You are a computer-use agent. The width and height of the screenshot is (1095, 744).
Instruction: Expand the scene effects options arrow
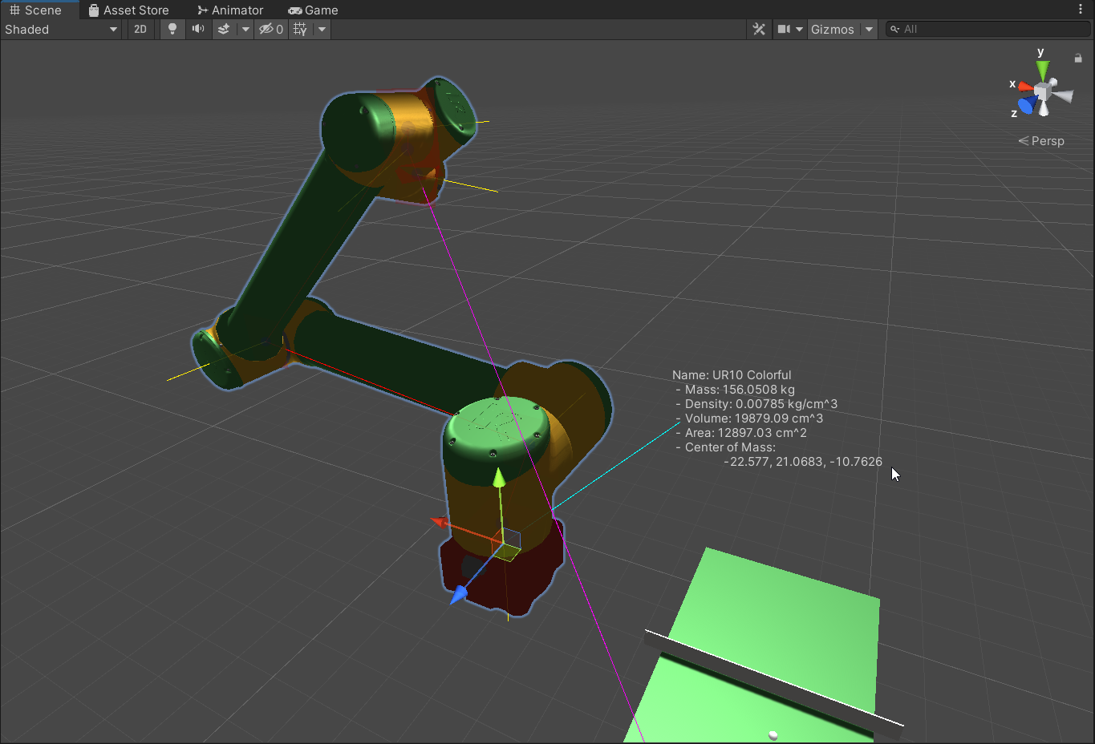point(245,30)
